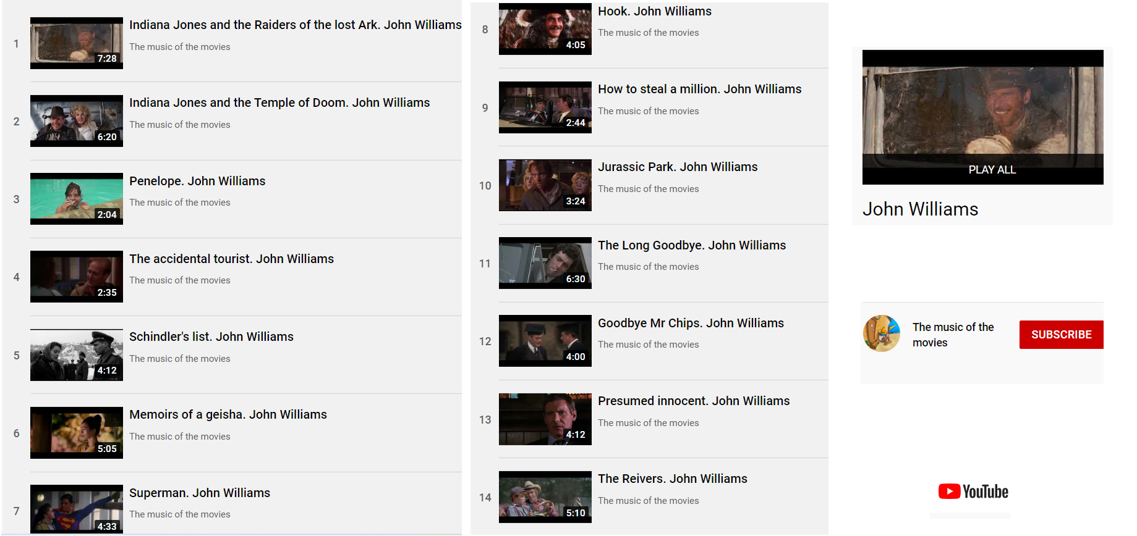The image size is (1137, 536).
Task: Open The Reivers video thumbnail
Action: pyautogui.click(x=545, y=497)
